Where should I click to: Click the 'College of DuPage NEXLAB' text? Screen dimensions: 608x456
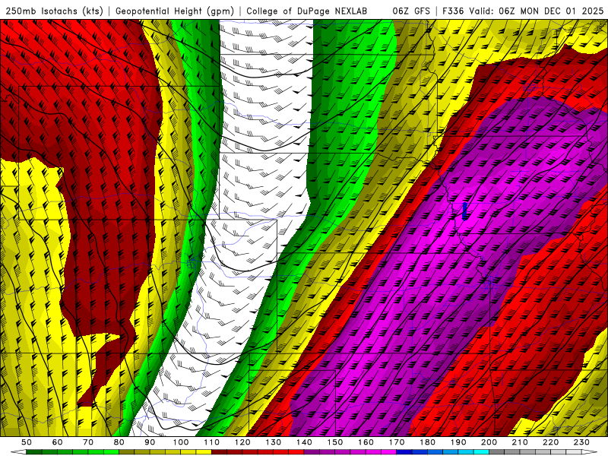(307, 11)
